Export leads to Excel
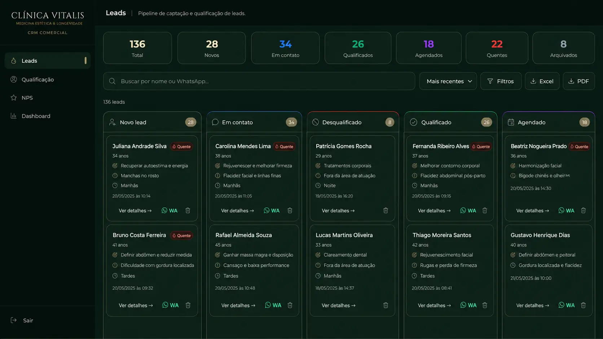The width and height of the screenshot is (603, 339). coord(542,81)
